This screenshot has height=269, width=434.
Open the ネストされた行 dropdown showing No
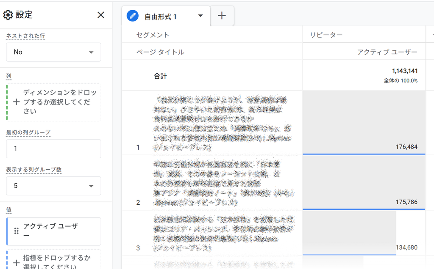[53, 52]
